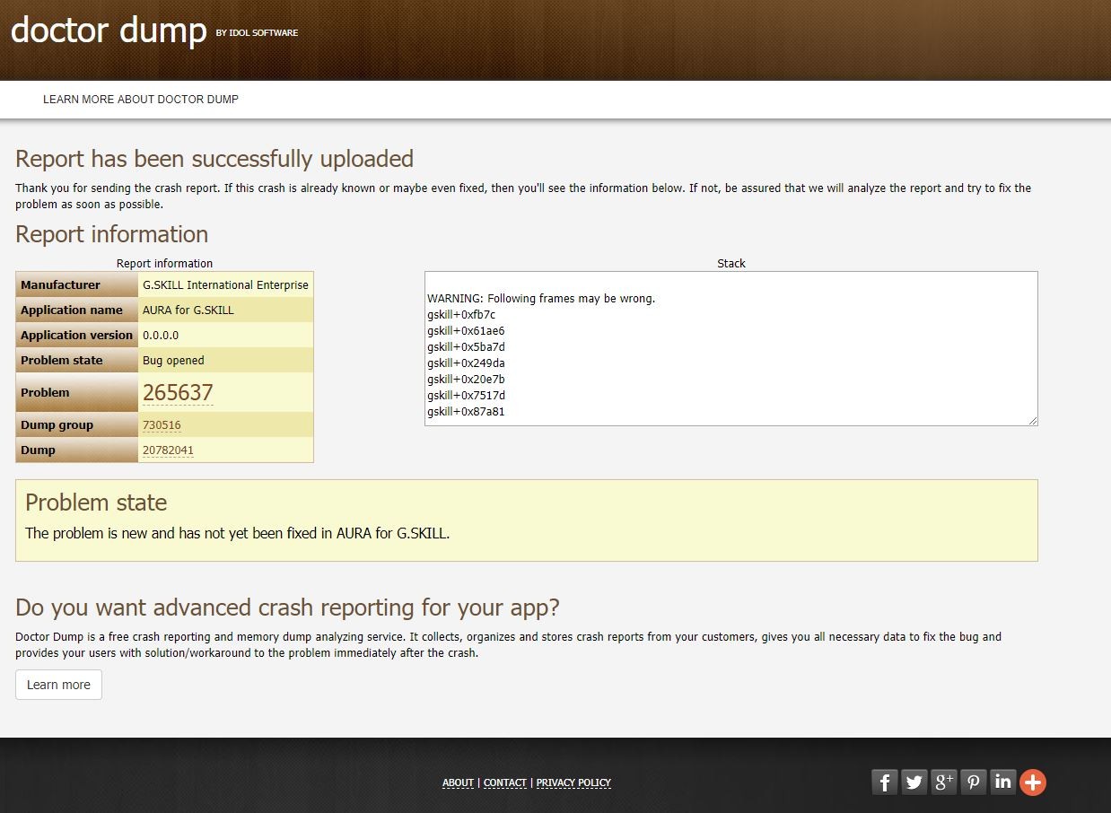1111x813 pixels.
Task: Click the BY IDOL SOFTWARE text
Action: (257, 33)
